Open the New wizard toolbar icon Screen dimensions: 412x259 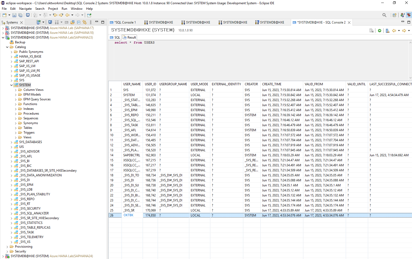click(4, 15)
